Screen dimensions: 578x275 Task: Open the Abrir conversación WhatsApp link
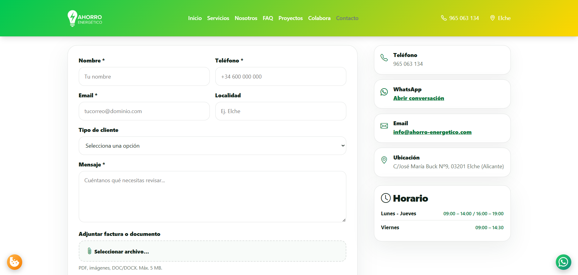pos(418,98)
